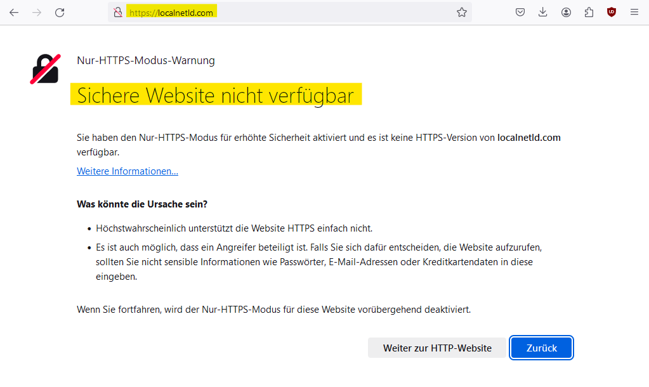The image size is (649, 387).
Task: Reload the current page
Action: tap(60, 12)
